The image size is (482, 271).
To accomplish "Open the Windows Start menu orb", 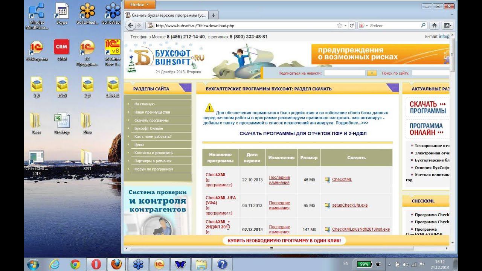I will (x=32, y=264).
